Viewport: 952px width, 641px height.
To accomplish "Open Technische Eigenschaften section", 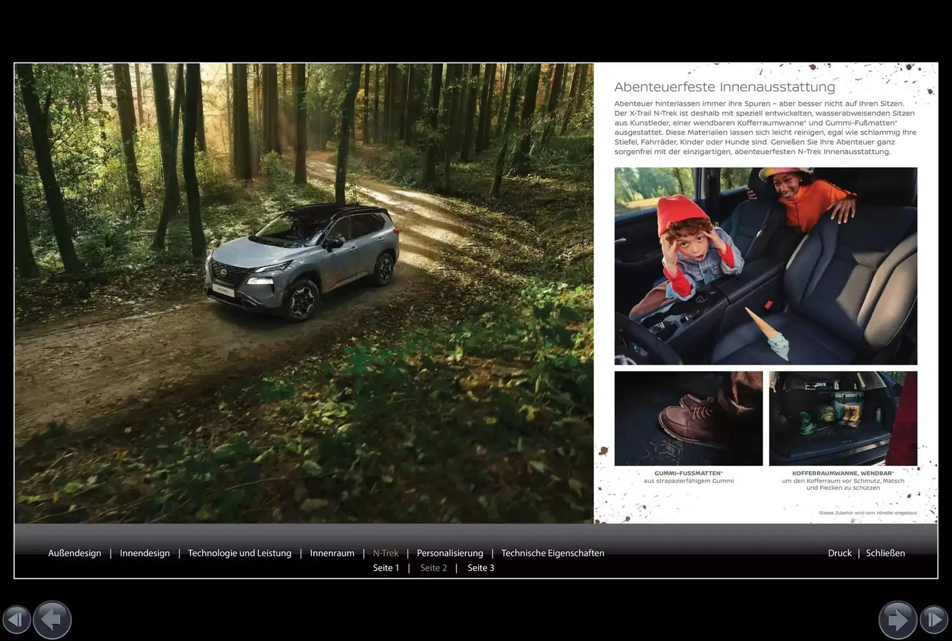I will click(x=553, y=553).
